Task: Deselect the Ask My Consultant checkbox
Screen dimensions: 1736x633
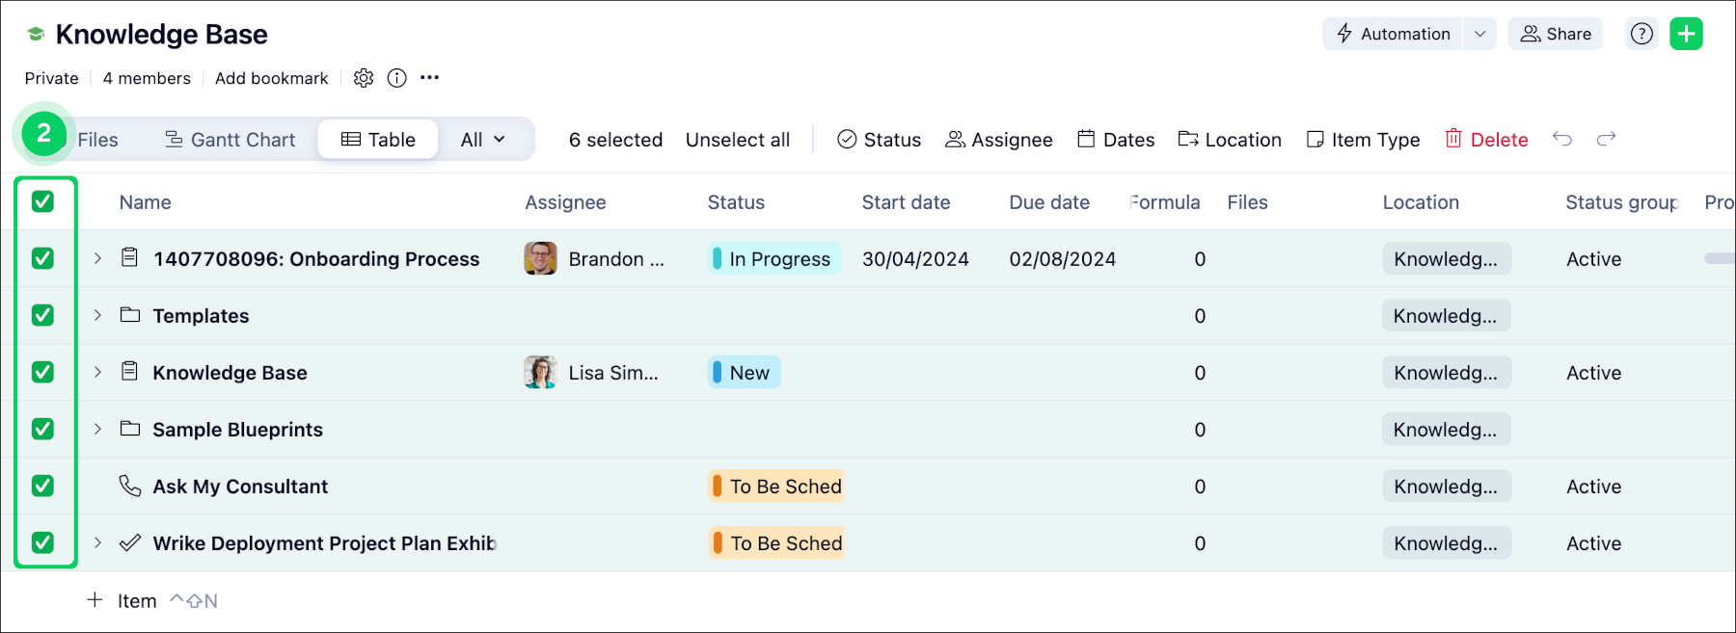Action: click(42, 486)
